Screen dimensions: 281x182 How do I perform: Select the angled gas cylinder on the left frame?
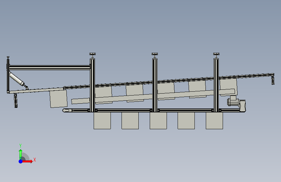point(17,79)
